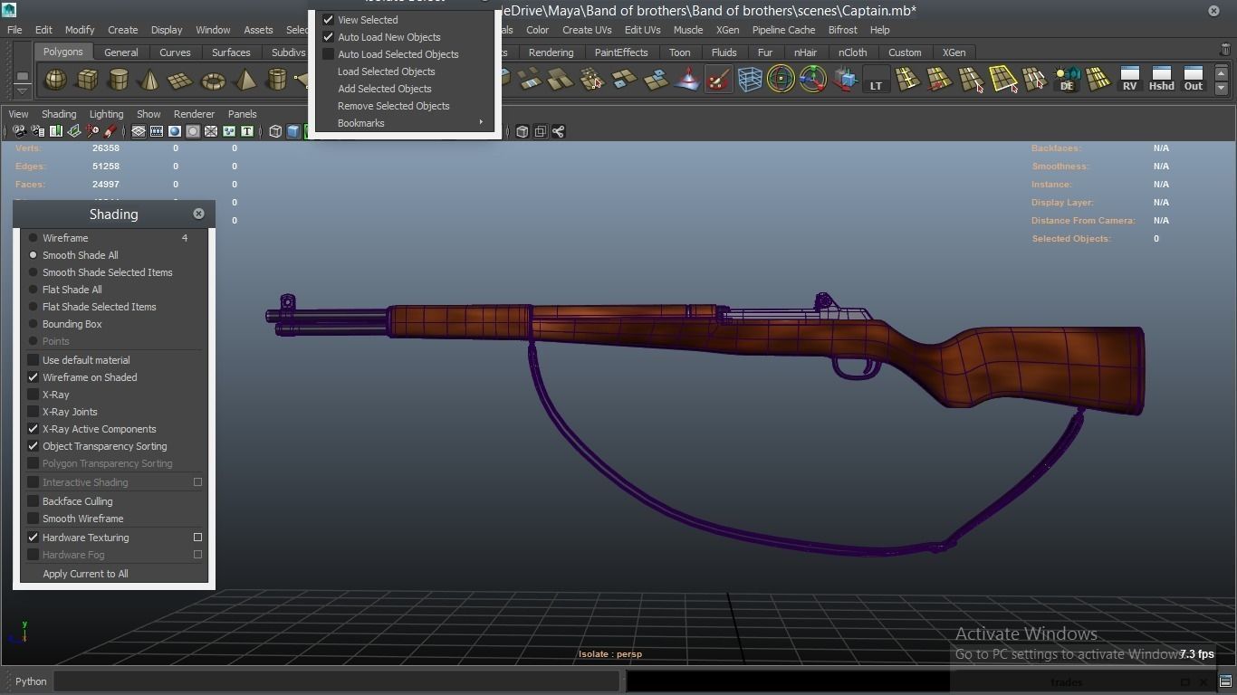Open the viewport Shading menu
The image size is (1237, 695).
(x=59, y=114)
